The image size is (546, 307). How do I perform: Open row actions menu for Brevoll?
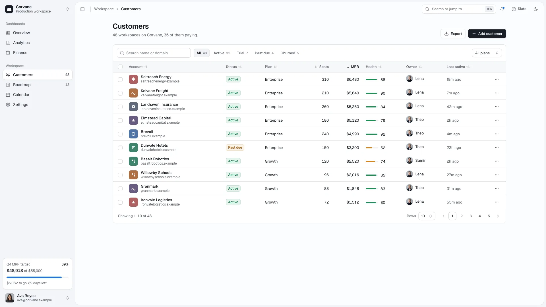click(497, 134)
